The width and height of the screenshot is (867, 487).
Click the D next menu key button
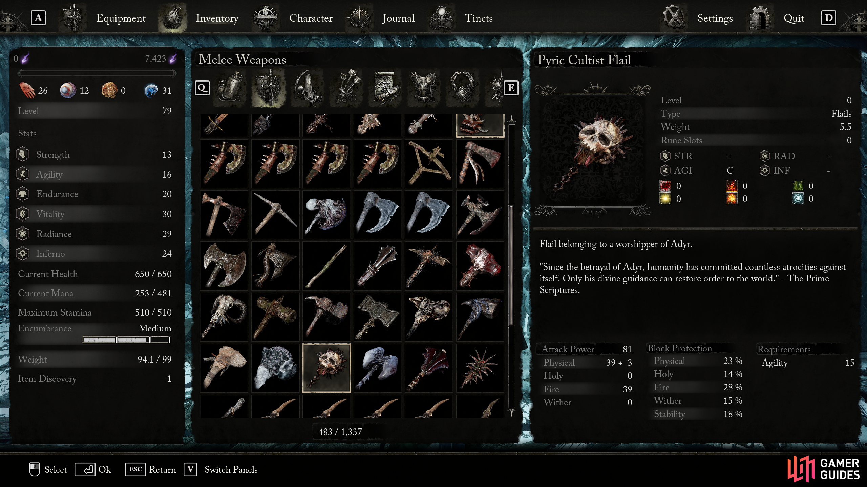click(828, 18)
